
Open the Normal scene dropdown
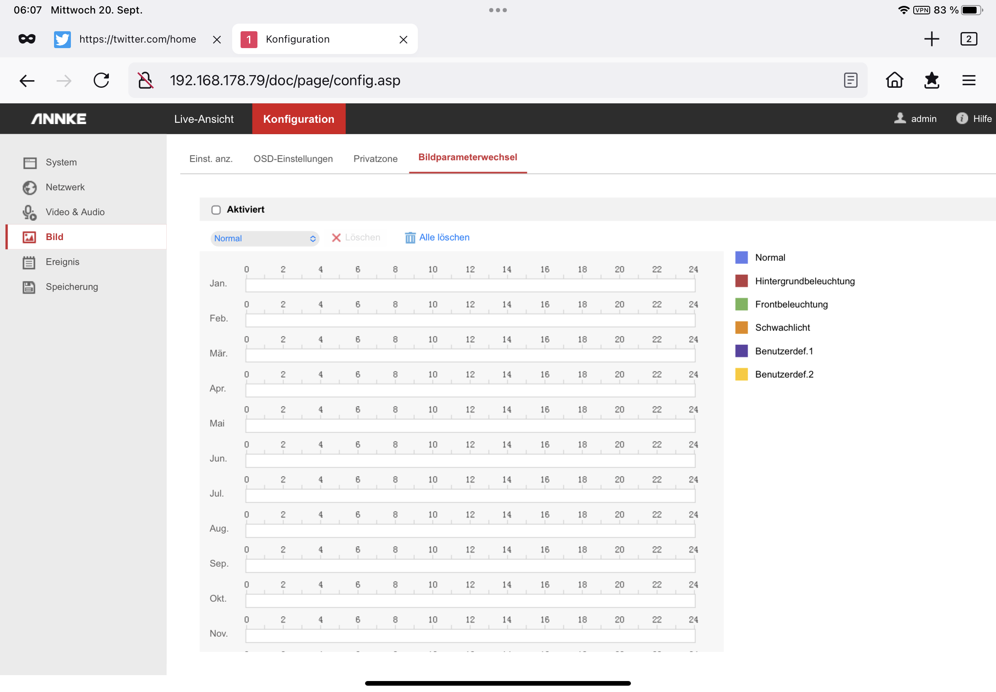coord(265,238)
